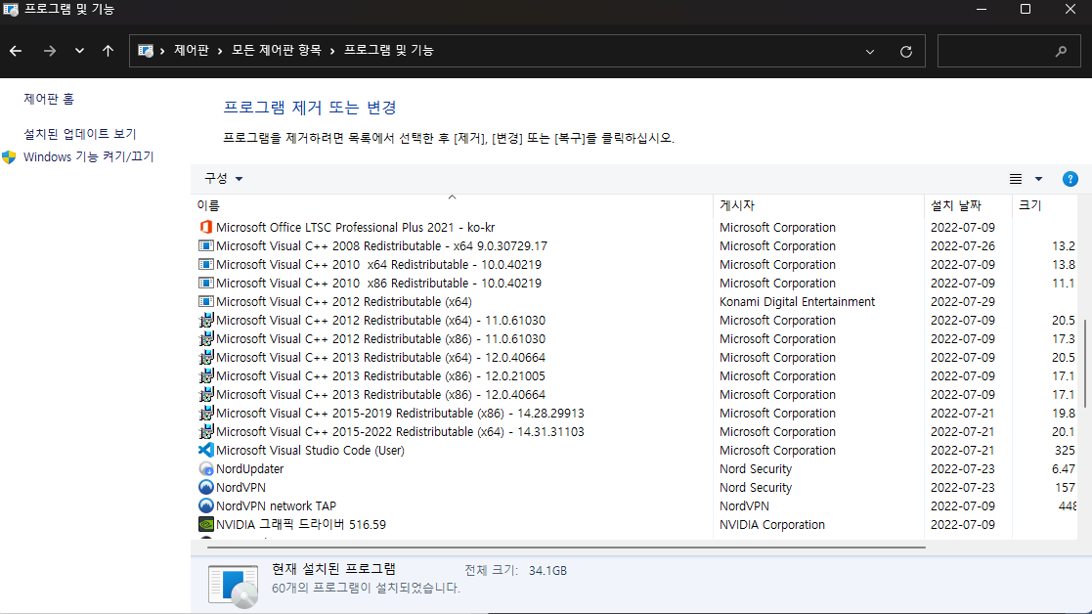This screenshot has width=1092, height=614.
Task: Focus the search box
Action: click(1009, 51)
